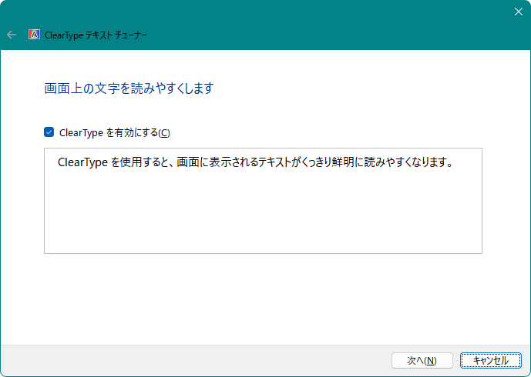Uncheck the ClearType を有効にする checkbox
The width and height of the screenshot is (531, 377).
coord(49,132)
